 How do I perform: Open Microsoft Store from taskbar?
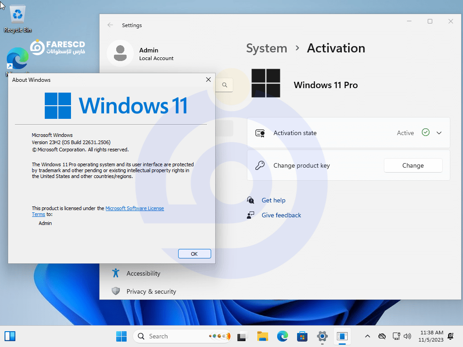click(302, 336)
